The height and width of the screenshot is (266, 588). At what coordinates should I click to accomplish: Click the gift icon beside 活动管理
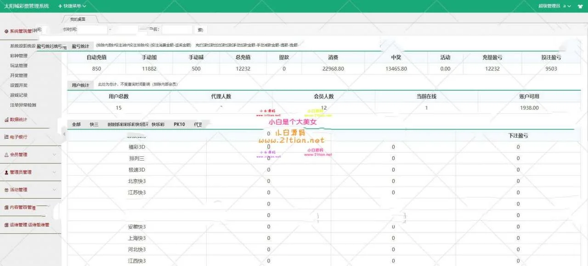click(6, 190)
